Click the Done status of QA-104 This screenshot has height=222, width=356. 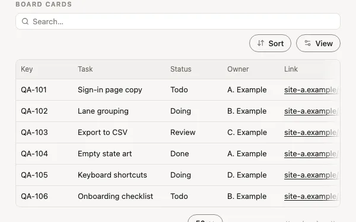[x=180, y=153]
